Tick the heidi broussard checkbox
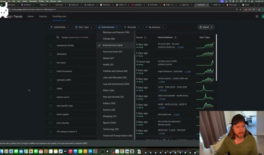264x155 pixels. coord(51,71)
